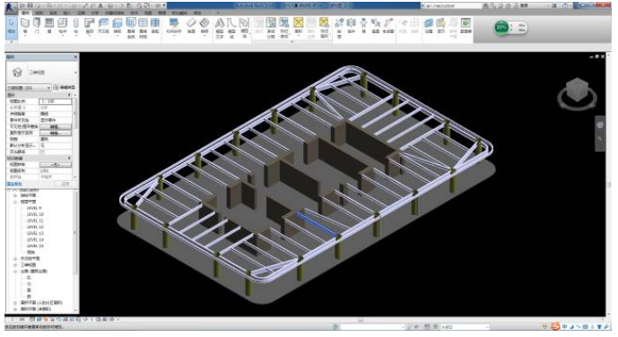Screen dimensions: 618x337
Task: Expand the last area plans node
Action: click(15, 309)
